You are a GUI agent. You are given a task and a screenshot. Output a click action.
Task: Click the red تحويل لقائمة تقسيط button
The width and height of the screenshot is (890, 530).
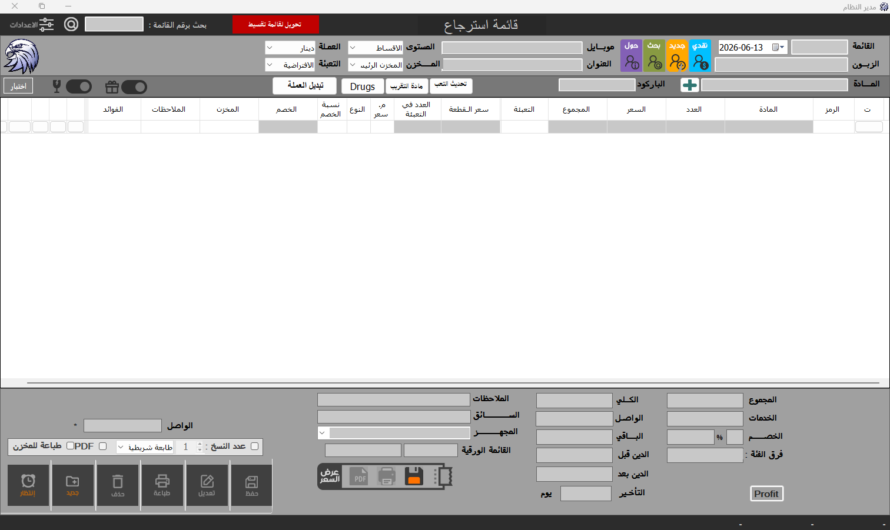[275, 25]
